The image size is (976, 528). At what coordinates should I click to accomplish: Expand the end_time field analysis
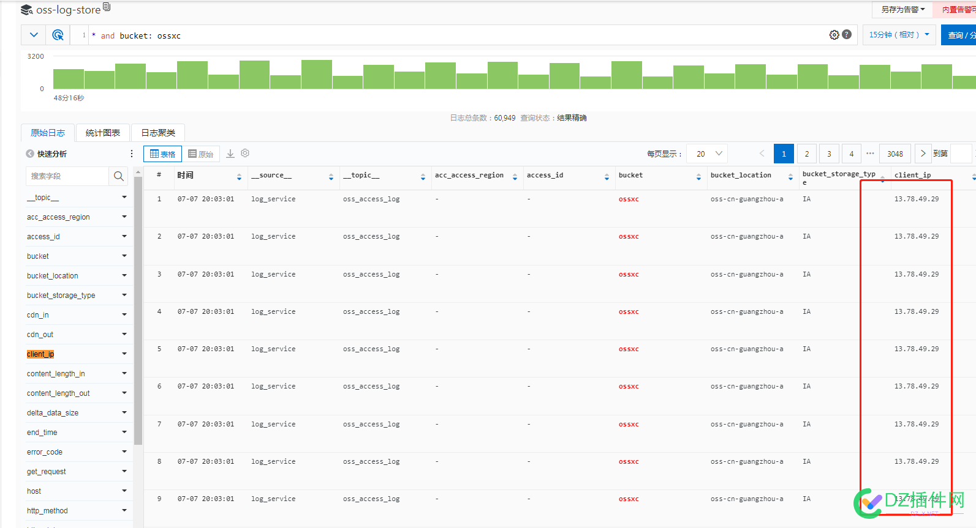click(x=124, y=432)
